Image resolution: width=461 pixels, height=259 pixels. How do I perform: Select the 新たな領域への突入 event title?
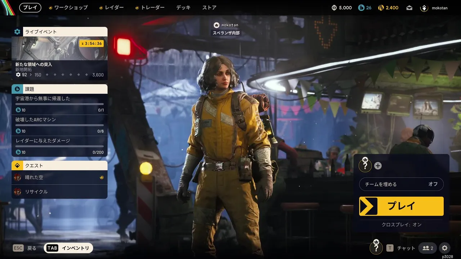(x=34, y=64)
